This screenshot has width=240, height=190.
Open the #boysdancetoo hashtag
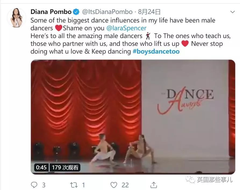click(x=156, y=51)
